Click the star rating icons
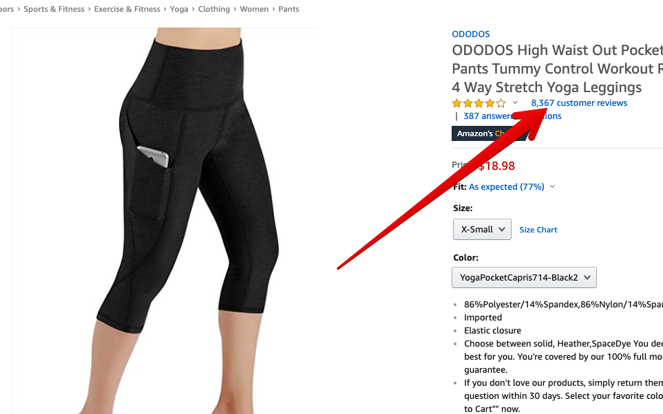This screenshot has height=414, width=663. coord(478,103)
